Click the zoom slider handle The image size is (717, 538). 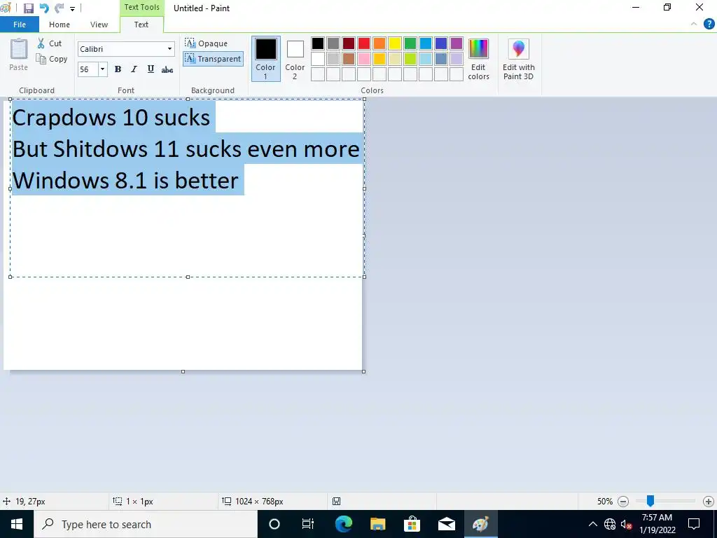[x=650, y=501]
